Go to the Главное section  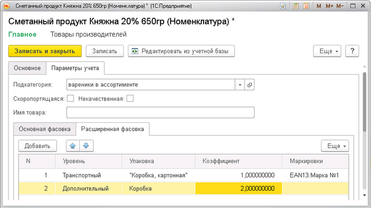point(22,34)
